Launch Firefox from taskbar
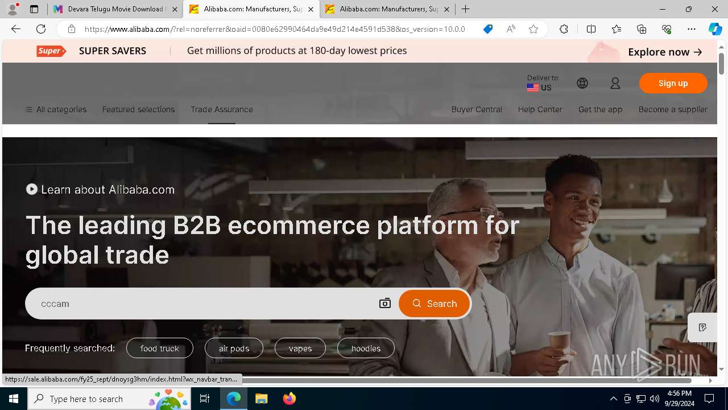The height and width of the screenshot is (410, 728). [x=289, y=399]
